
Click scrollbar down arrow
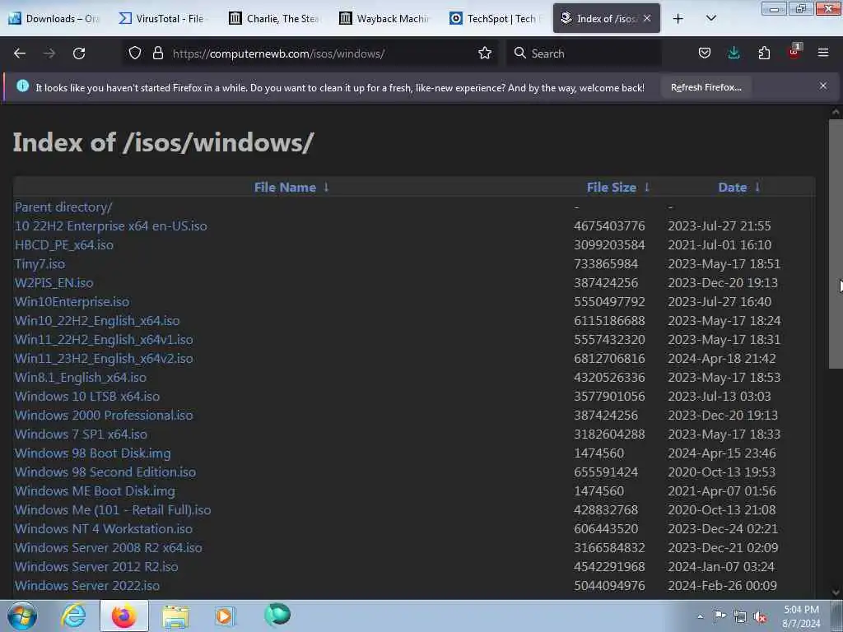[x=836, y=592]
